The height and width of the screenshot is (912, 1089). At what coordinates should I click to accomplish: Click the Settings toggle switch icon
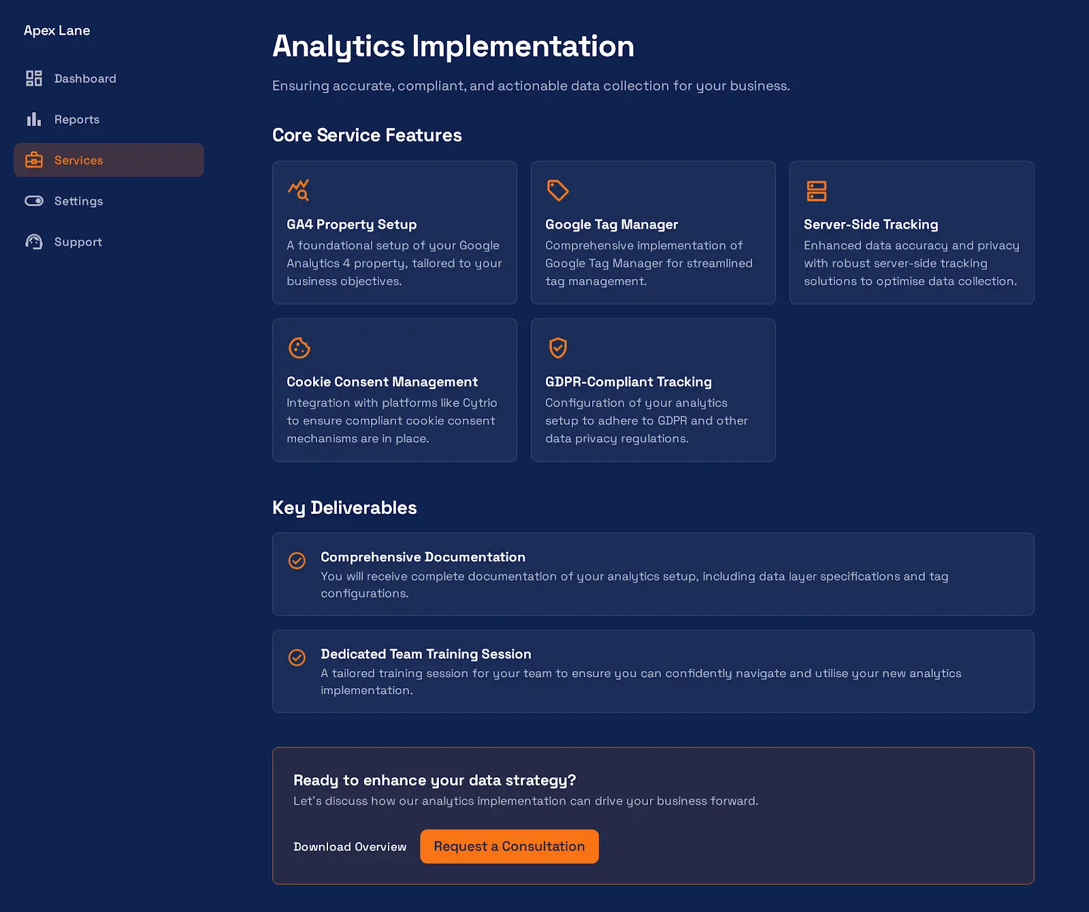(34, 201)
